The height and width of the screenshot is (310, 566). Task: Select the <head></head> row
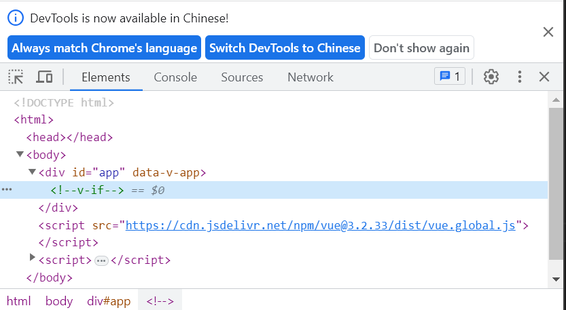tap(69, 137)
